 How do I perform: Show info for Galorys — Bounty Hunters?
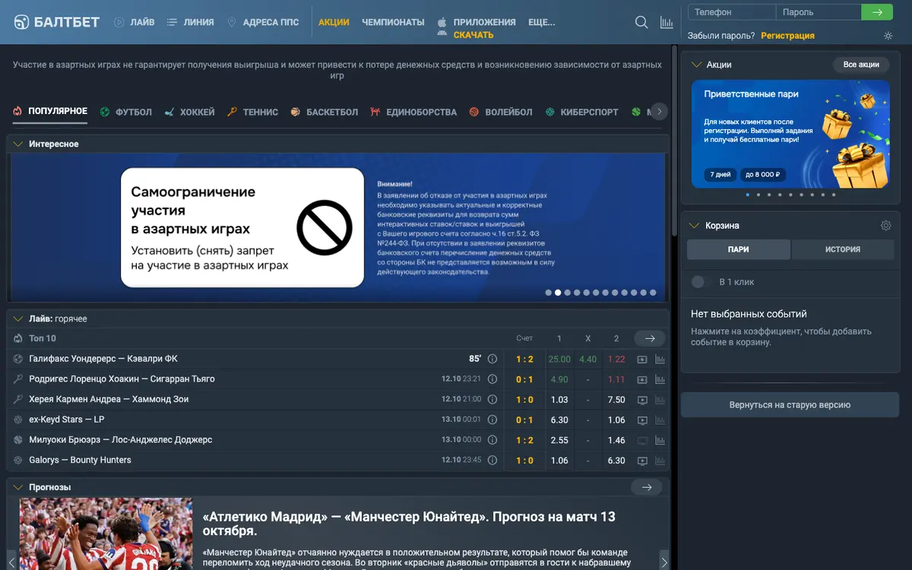[492, 461]
